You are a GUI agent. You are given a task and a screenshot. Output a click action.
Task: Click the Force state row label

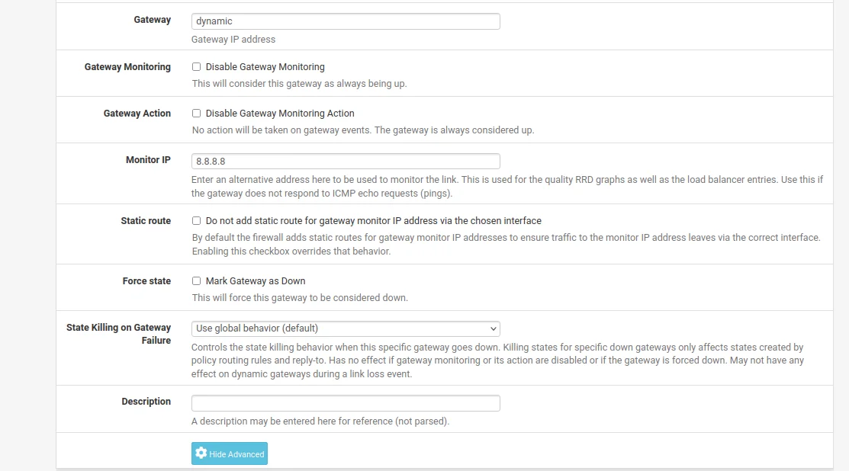146,281
